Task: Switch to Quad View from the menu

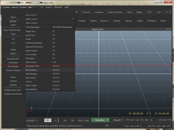Action: (x=48, y=35)
